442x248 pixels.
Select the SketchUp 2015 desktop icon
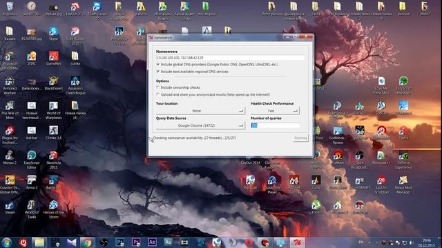(53, 160)
